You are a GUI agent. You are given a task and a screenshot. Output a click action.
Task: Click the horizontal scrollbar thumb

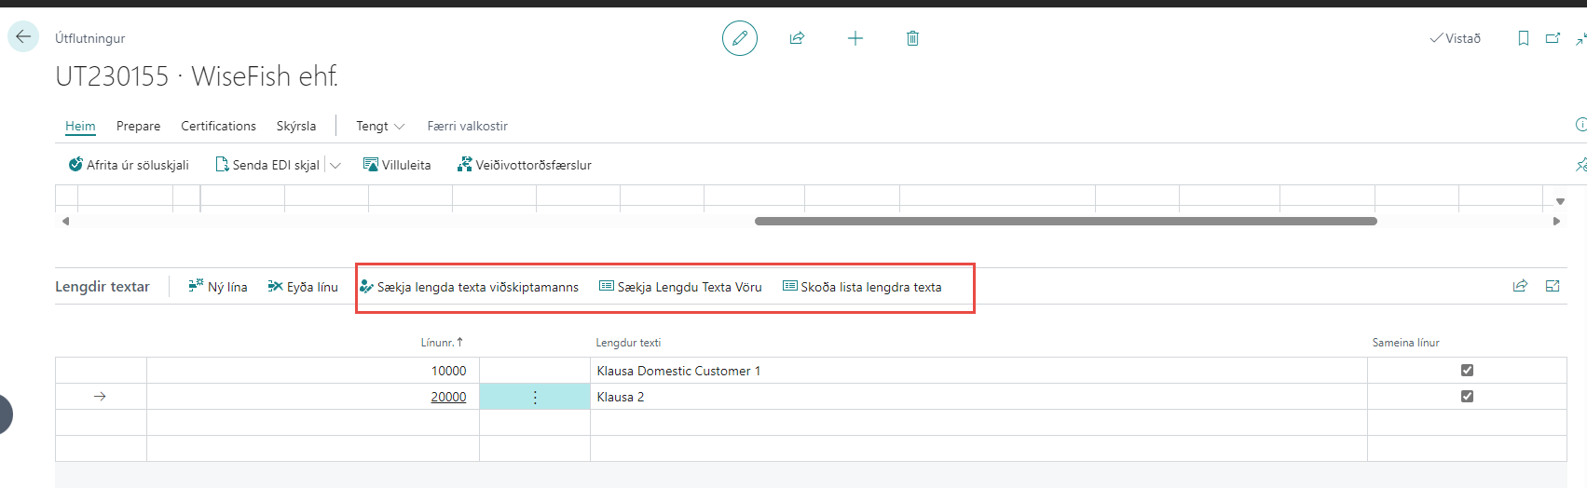coord(1065,222)
